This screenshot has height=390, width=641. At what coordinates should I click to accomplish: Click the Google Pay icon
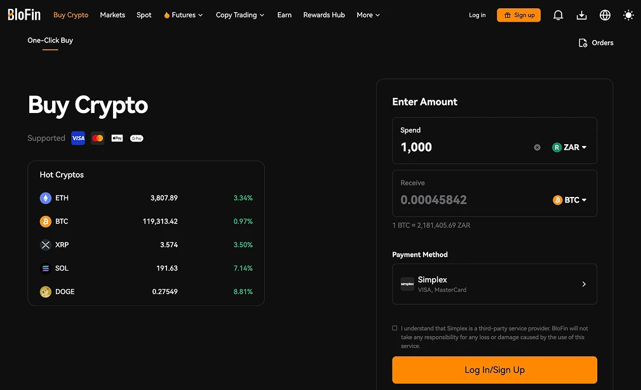tap(137, 138)
